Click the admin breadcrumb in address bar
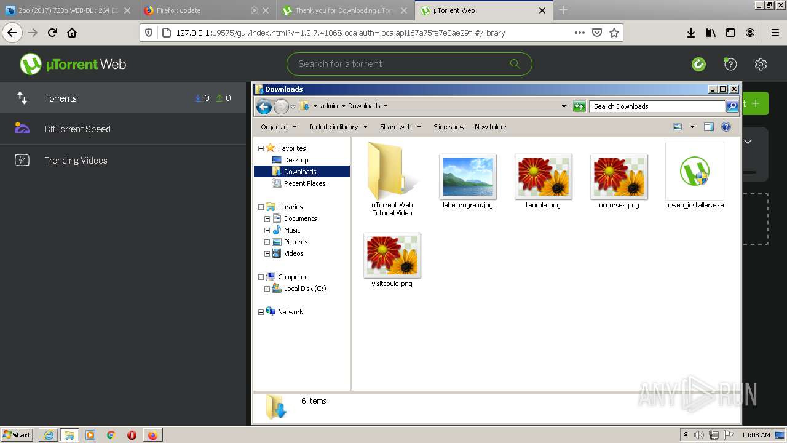This screenshot has height=443, width=787. click(329, 106)
